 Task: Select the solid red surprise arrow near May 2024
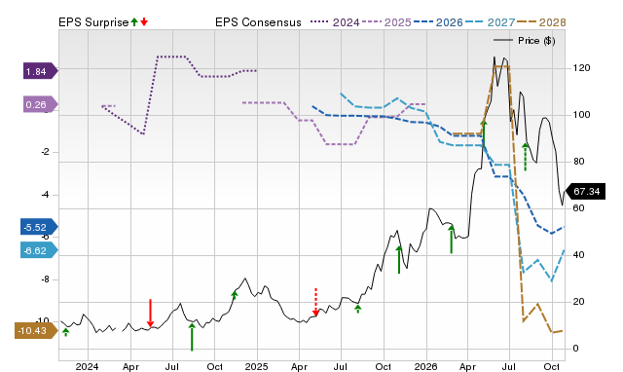click(150, 314)
